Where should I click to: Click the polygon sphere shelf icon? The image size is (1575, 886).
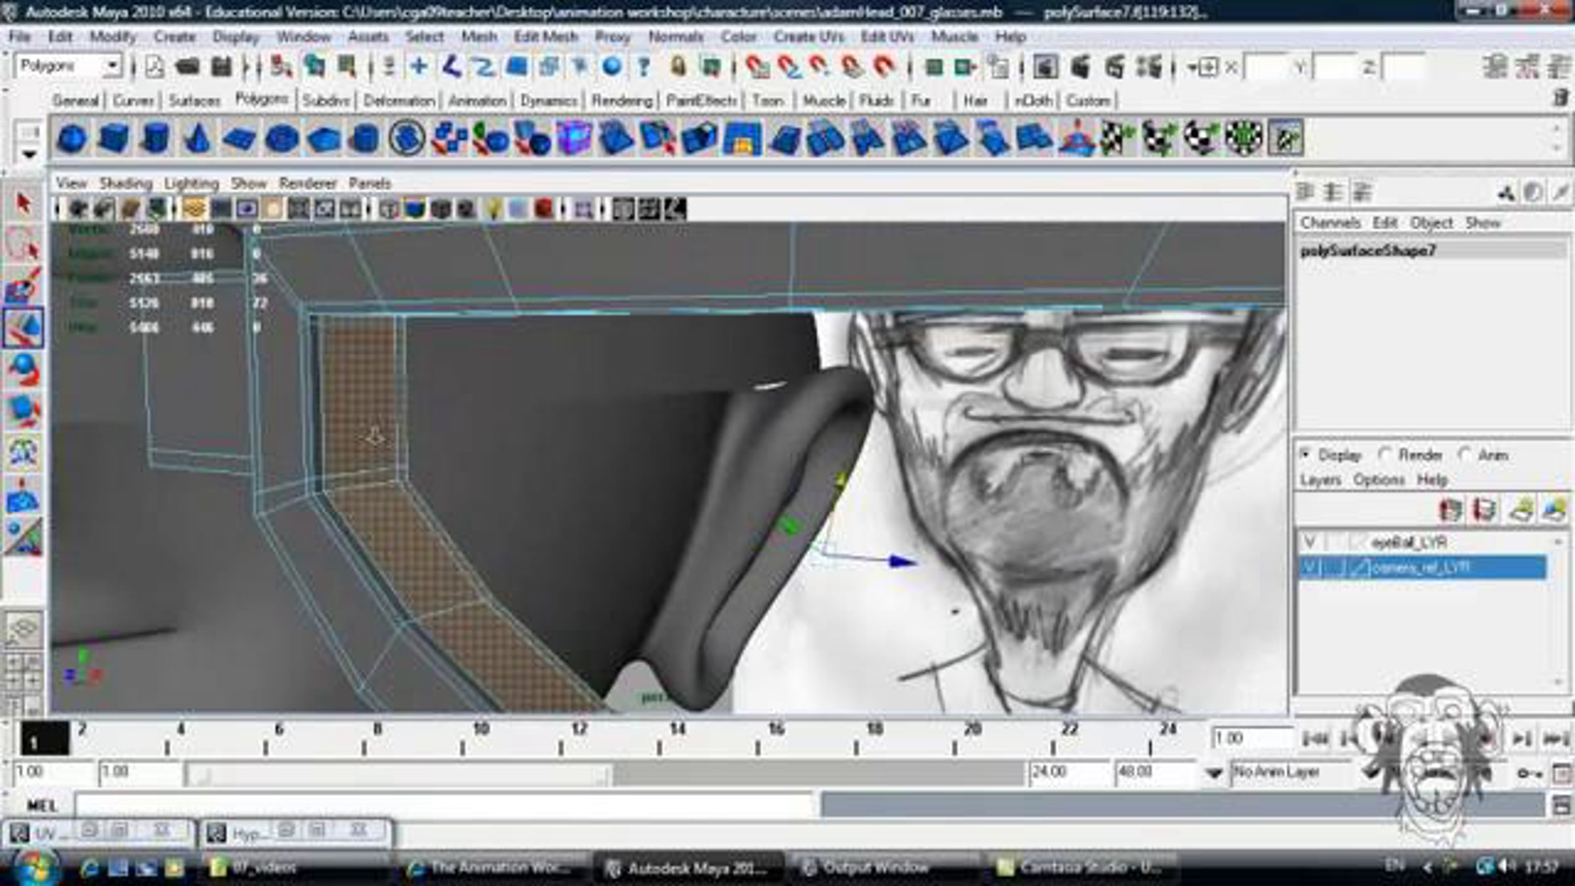(x=72, y=139)
